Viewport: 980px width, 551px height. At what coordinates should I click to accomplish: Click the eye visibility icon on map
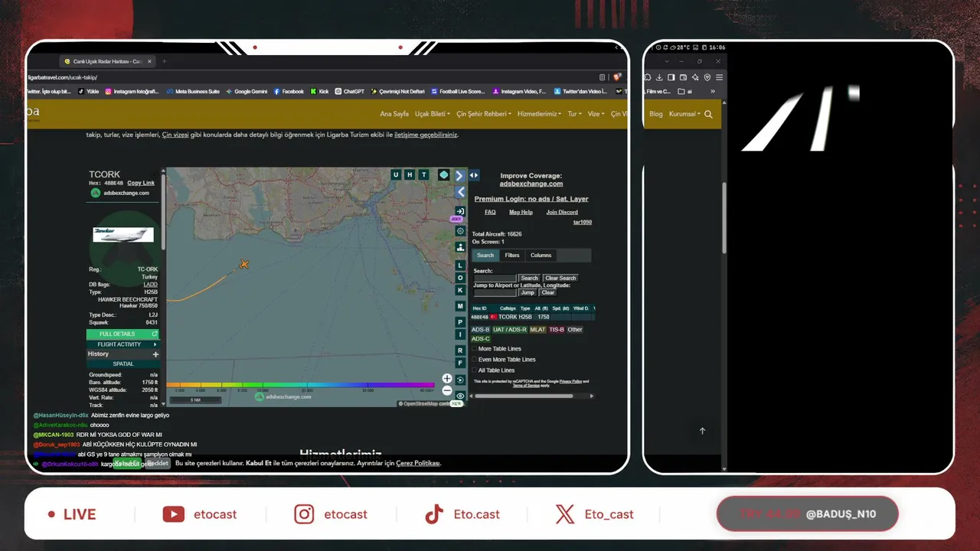click(460, 396)
